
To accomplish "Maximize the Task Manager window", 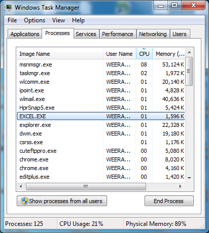I will pyautogui.click(x=175, y=6).
